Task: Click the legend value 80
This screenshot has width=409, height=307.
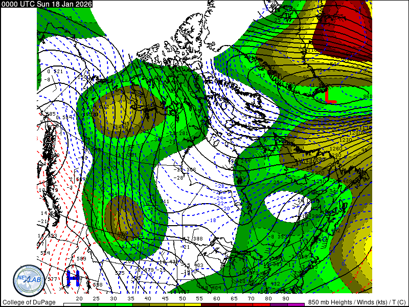Action: click(268, 298)
